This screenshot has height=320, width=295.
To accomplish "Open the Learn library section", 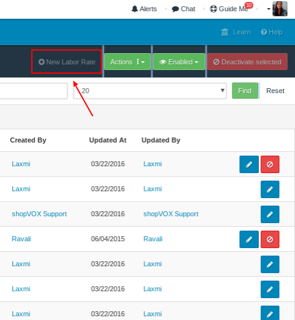I will 236,32.
